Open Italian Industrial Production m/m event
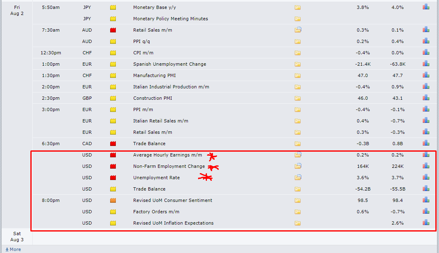 (x=171, y=87)
